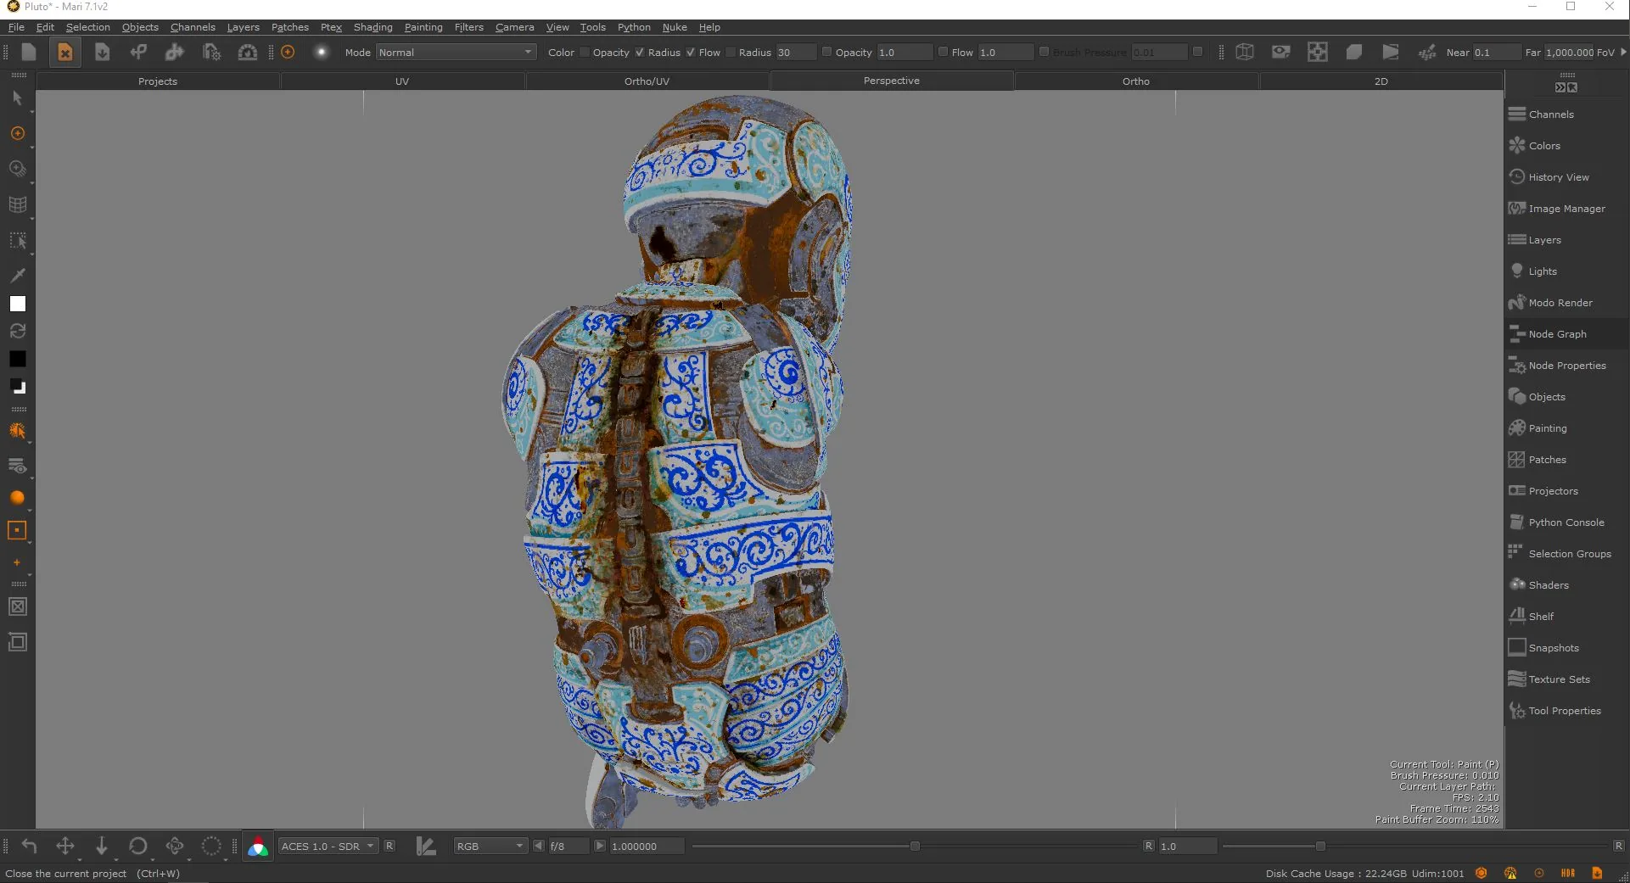Open the ACES 1.0 - SDR dropdown
This screenshot has width=1630, height=883.
(x=328, y=847)
